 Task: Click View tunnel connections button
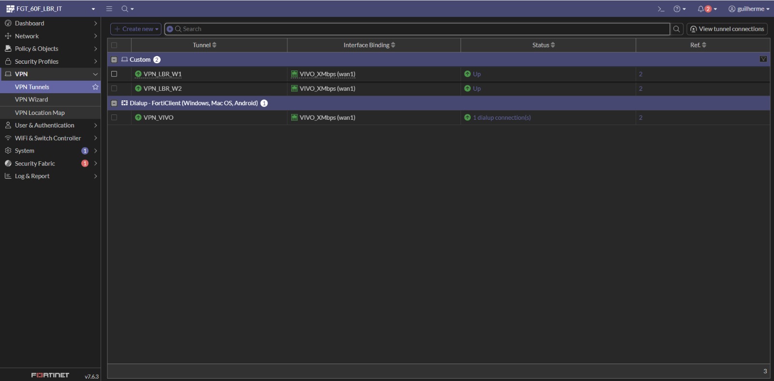pos(727,29)
